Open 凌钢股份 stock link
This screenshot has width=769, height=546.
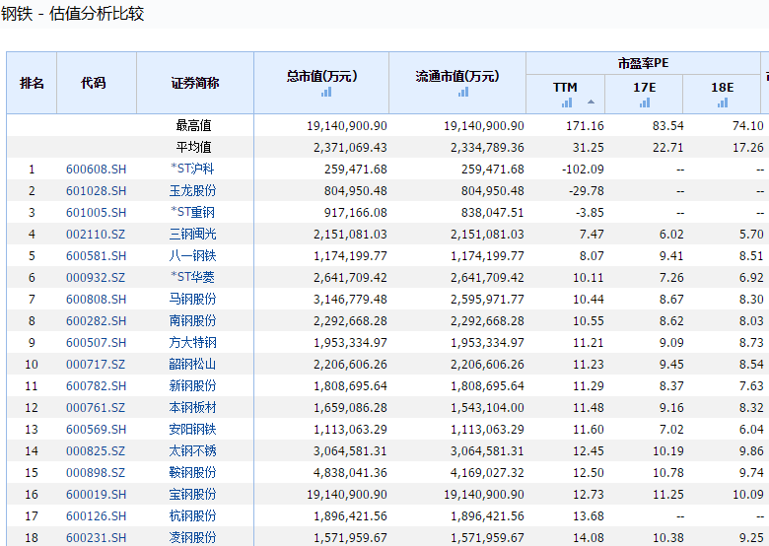(192, 537)
